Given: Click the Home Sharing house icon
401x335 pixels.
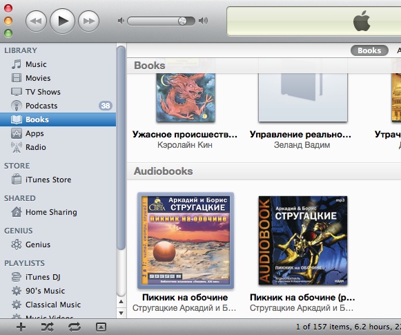Looking at the screenshot, I should coord(17,212).
